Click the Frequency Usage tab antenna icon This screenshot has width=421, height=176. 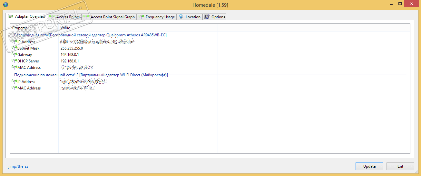coord(141,17)
